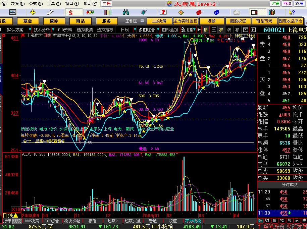The height and width of the screenshot is (229, 307).
Task: Click the striped bars chart icon
Action: pyautogui.click(x=108, y=12)
